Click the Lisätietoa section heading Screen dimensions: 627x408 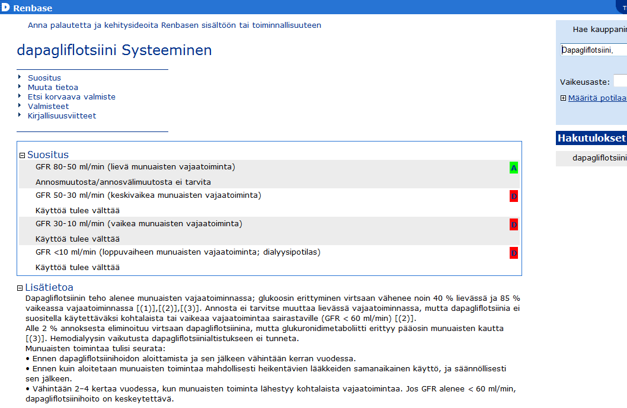49,287
